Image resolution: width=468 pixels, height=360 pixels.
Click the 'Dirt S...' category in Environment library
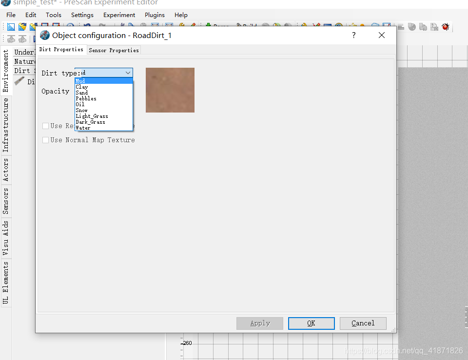click(x=24, y=71)
